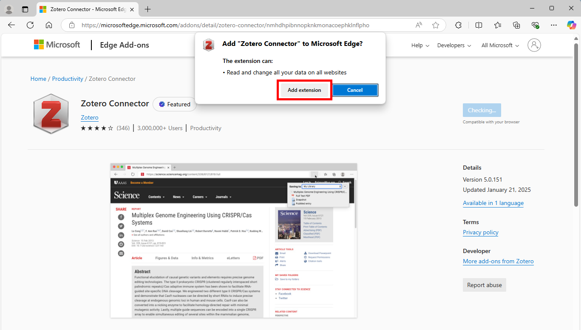This screenshot has width=581, height=330.
Task: Add this page to favorites star
Action: click(x=436, y=25)
